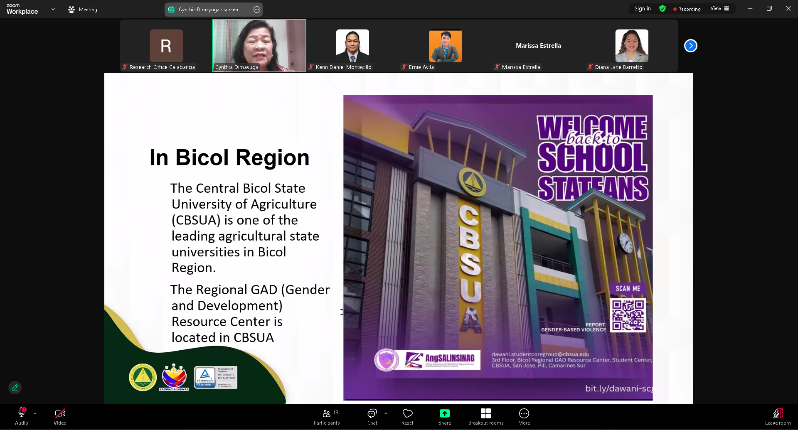Select the Meeting tab
Image resolution: width=798 pixels, height=430 pixels.
(x=83, y=10)
